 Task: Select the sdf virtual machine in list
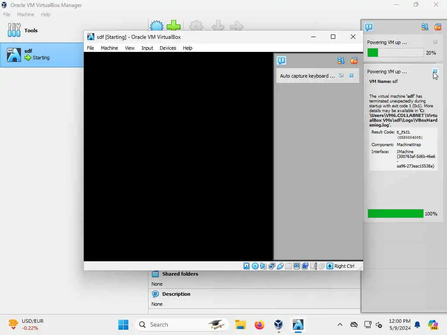click(41, 55)
